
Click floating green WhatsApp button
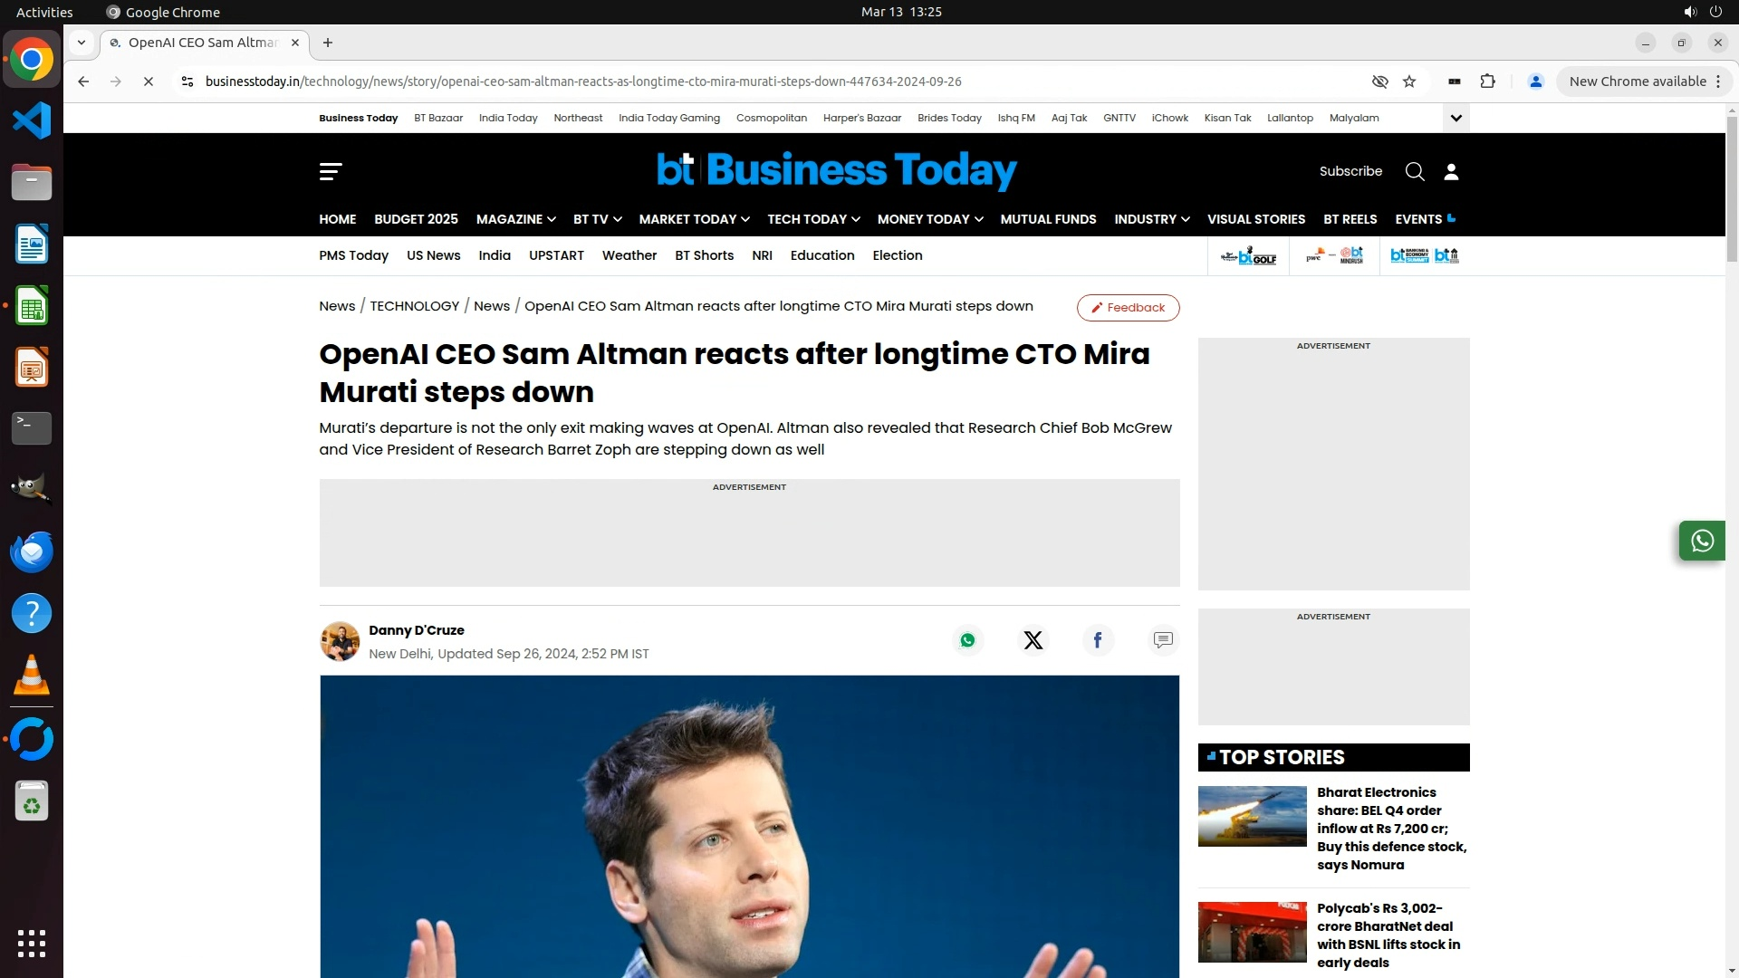pyautogui.click(x=1702, y=541)
